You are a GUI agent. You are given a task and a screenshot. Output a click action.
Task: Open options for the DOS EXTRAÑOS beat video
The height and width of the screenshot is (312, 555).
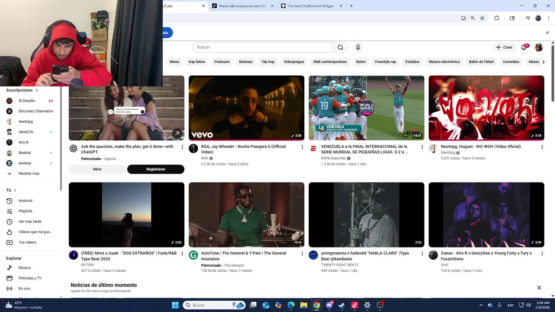[x=182, y=253]
